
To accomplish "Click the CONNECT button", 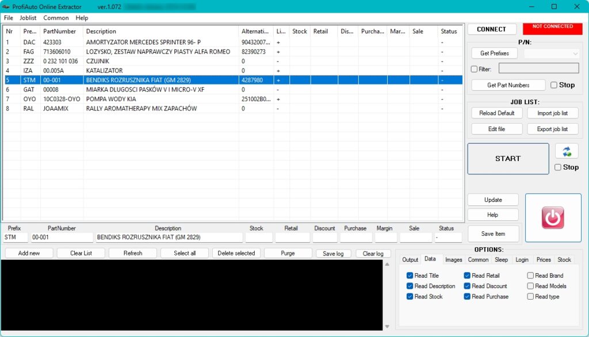I will pos(491,29).
